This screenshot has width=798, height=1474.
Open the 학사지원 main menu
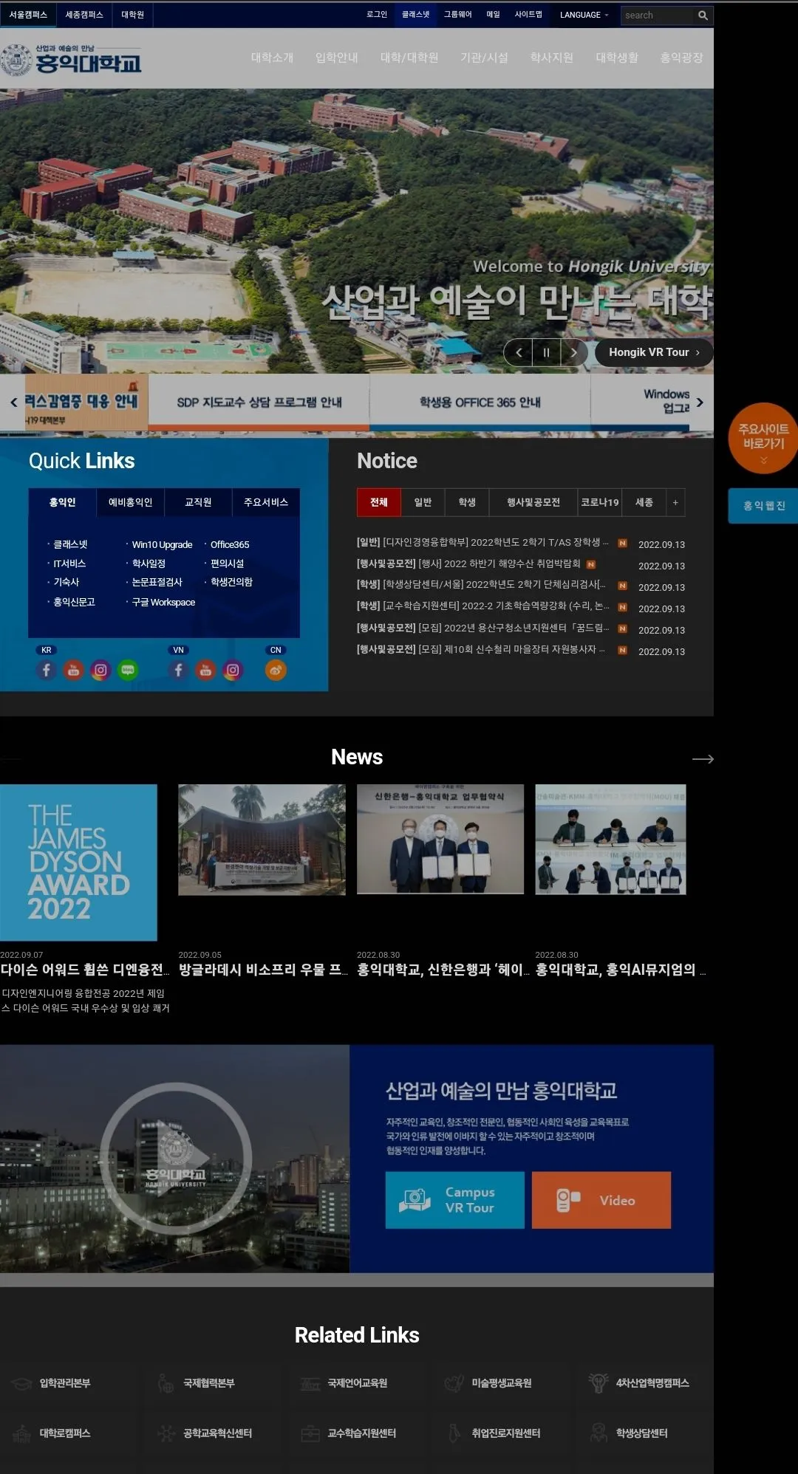[551, 58]
